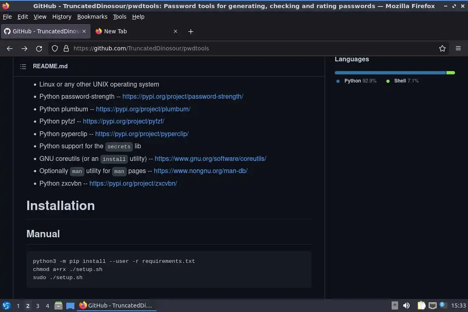Click the 'sudo ./setup.sh' code line
Viewport: 468px width, 312px height.
pos(58,277)
